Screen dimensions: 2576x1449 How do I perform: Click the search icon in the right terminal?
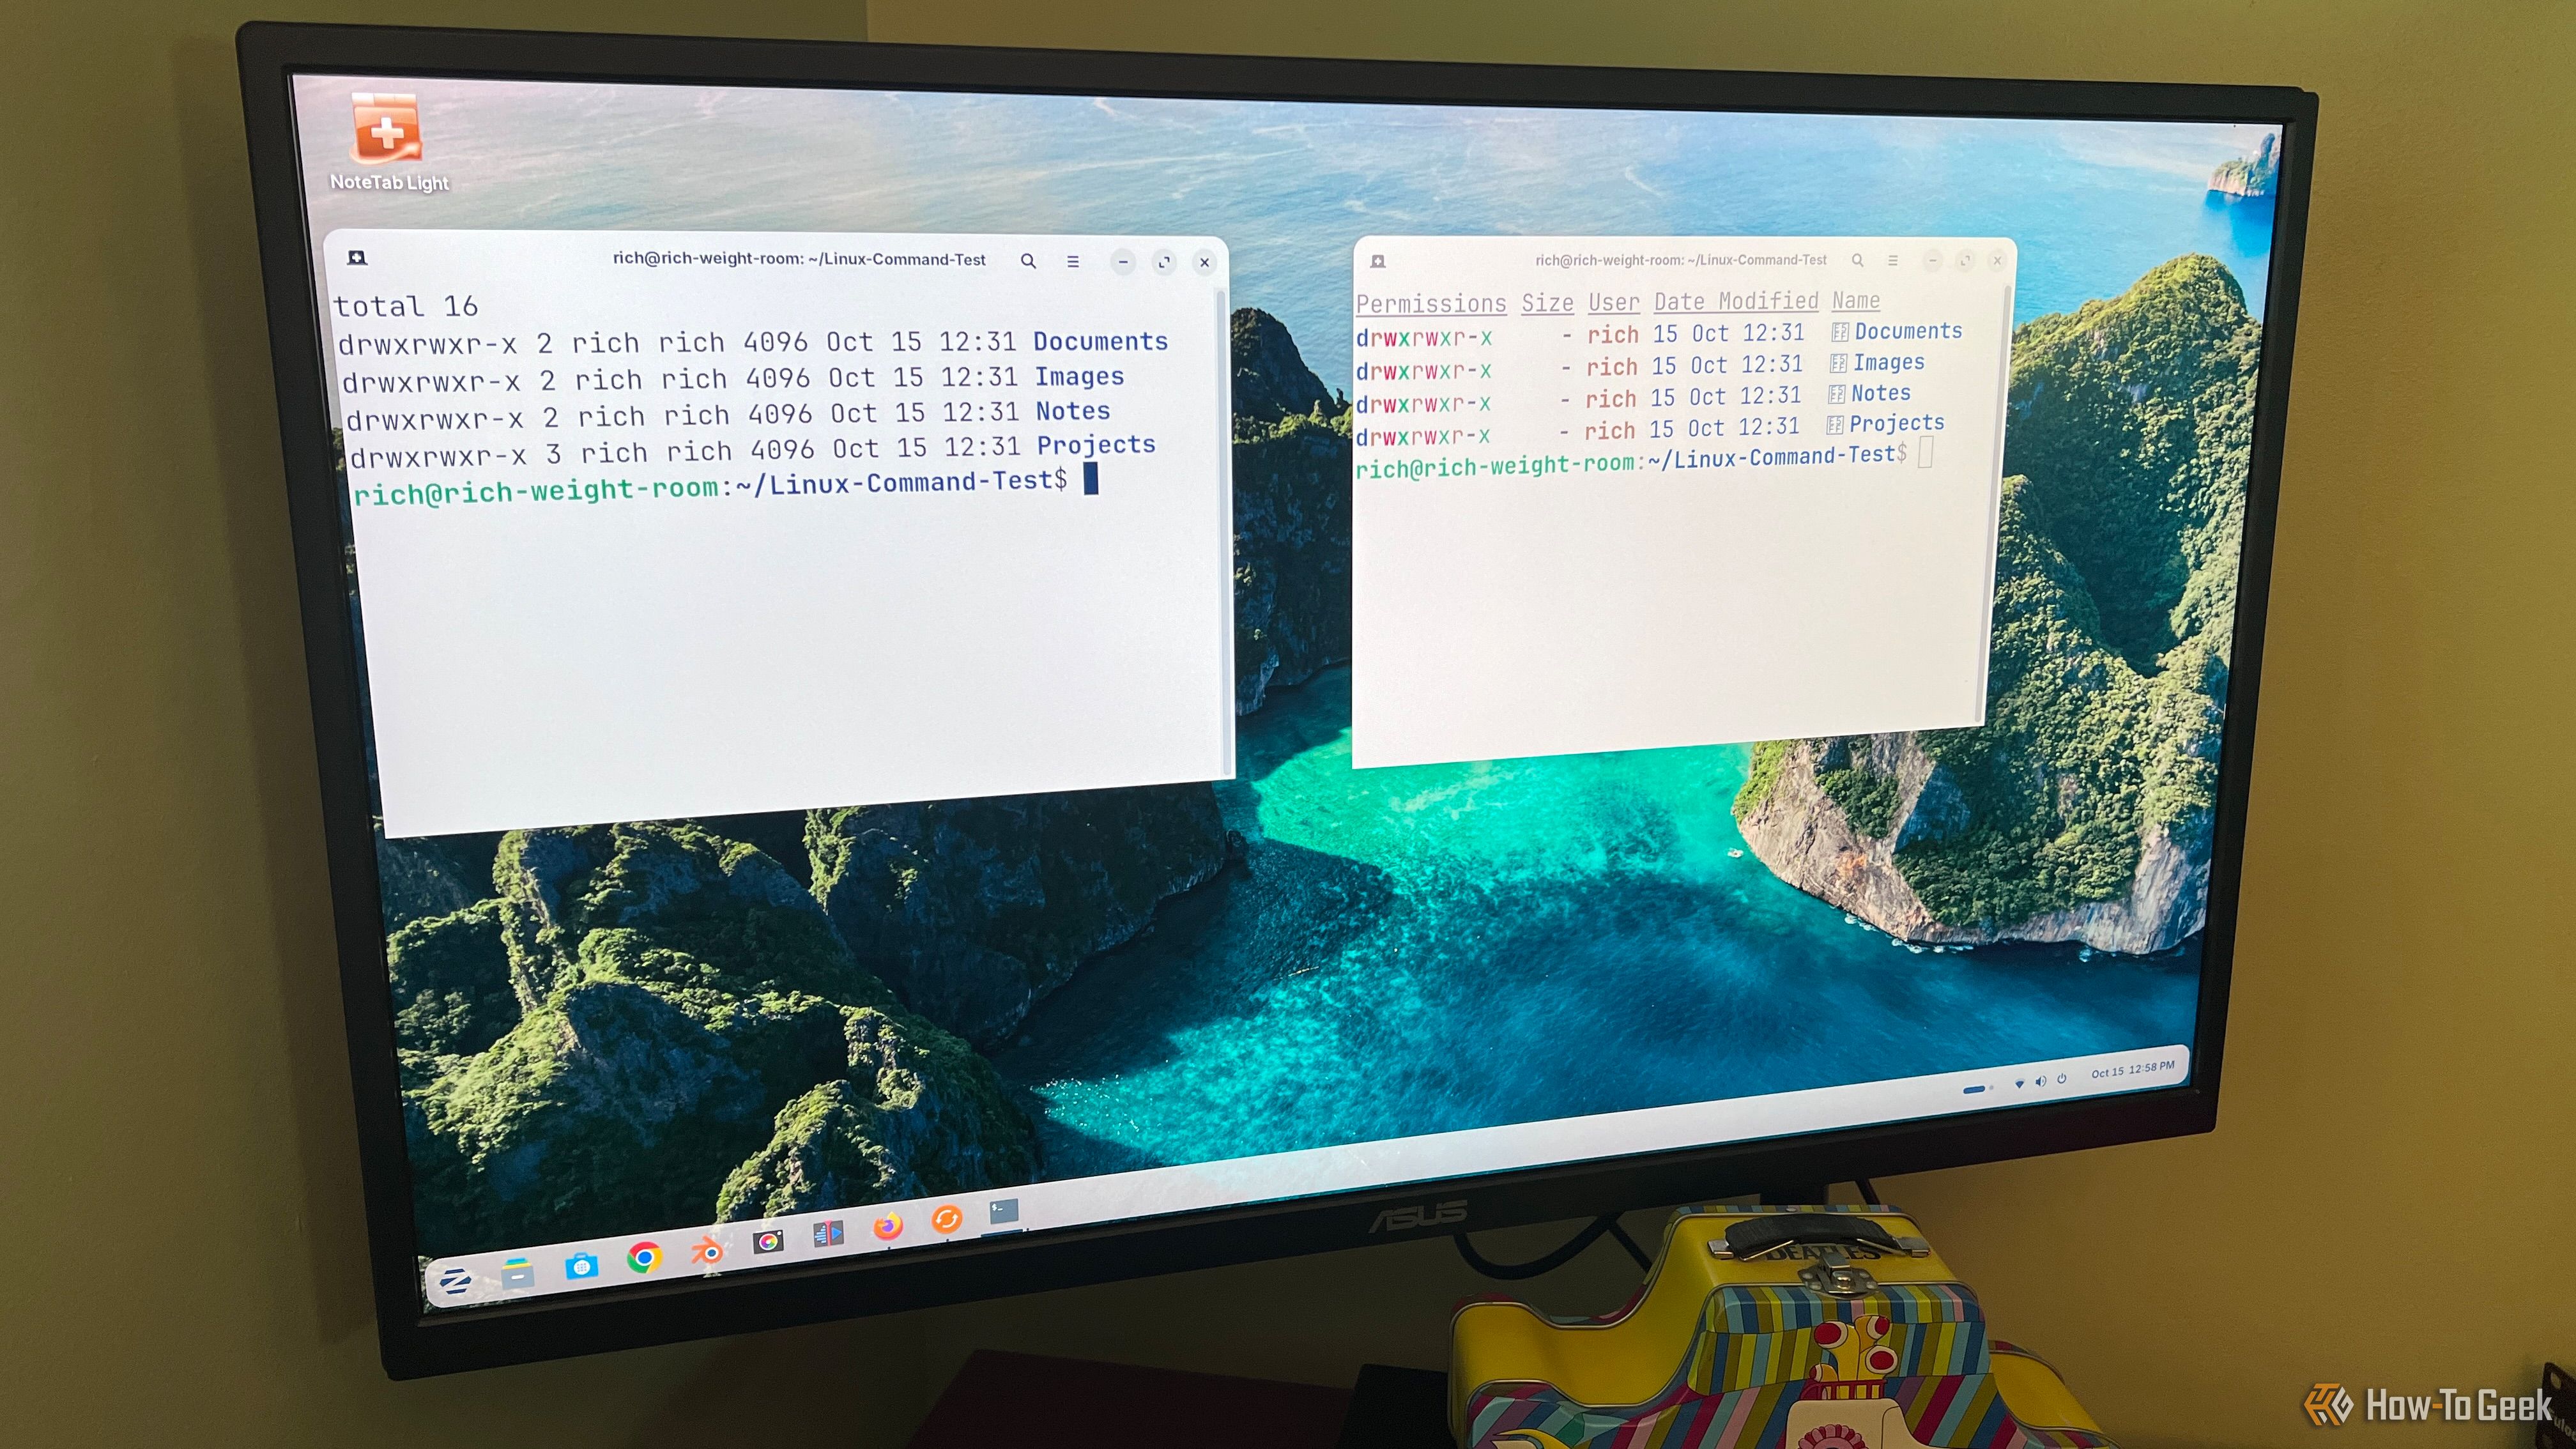pyautogui.click(x=1857, y=260)
